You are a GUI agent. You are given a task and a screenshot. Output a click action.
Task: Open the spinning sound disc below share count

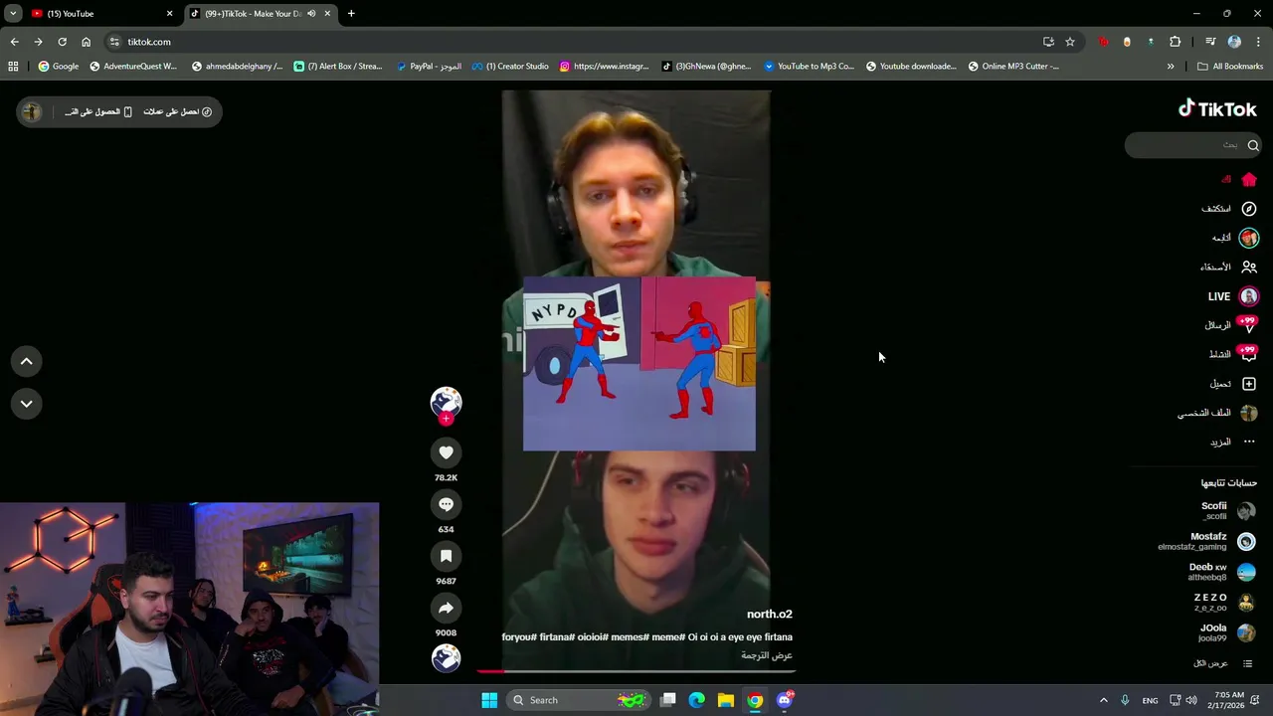pyautogui.click(x=446, y=657)
